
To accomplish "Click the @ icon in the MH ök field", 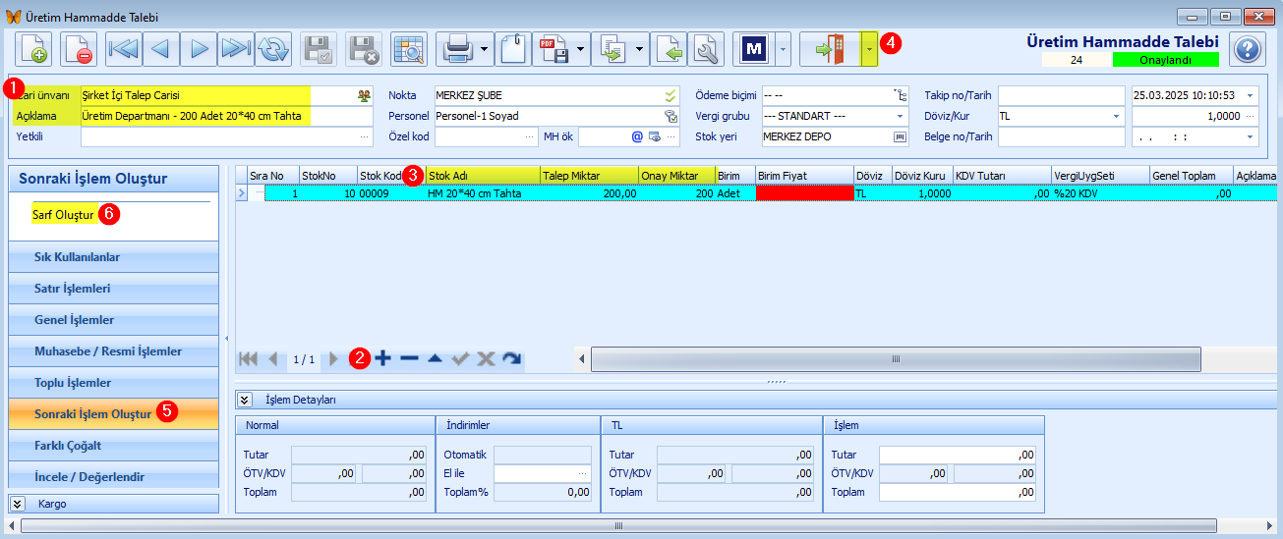I will click(636, 136).
